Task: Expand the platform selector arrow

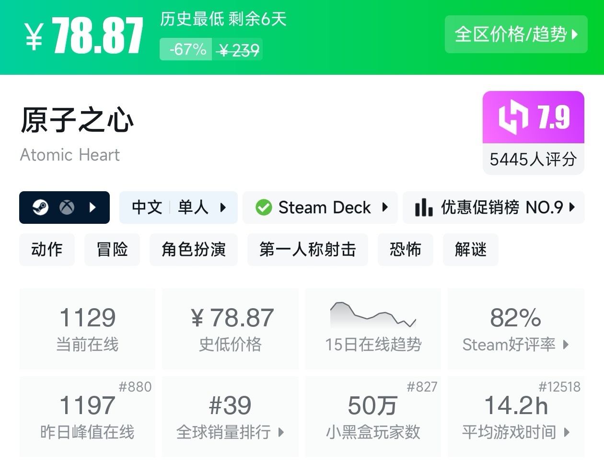Action: 93,208
